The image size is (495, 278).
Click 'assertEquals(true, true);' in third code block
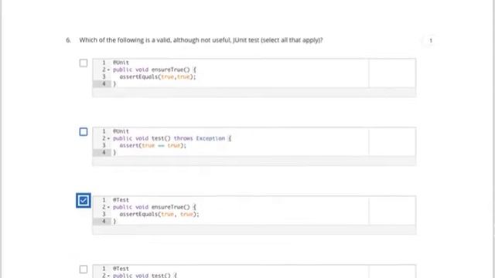click(159, 214)
